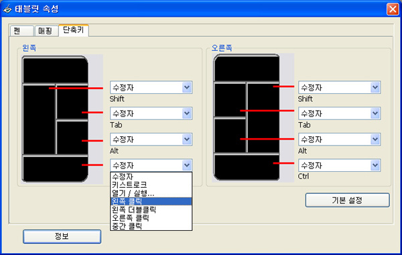Choose 키스트로크 in the open list
This screenshot has width=402, height=255.
pos(151,185)
